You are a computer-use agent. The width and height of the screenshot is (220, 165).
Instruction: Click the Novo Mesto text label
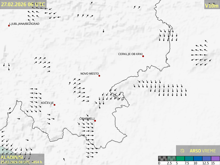pos(89,74)
